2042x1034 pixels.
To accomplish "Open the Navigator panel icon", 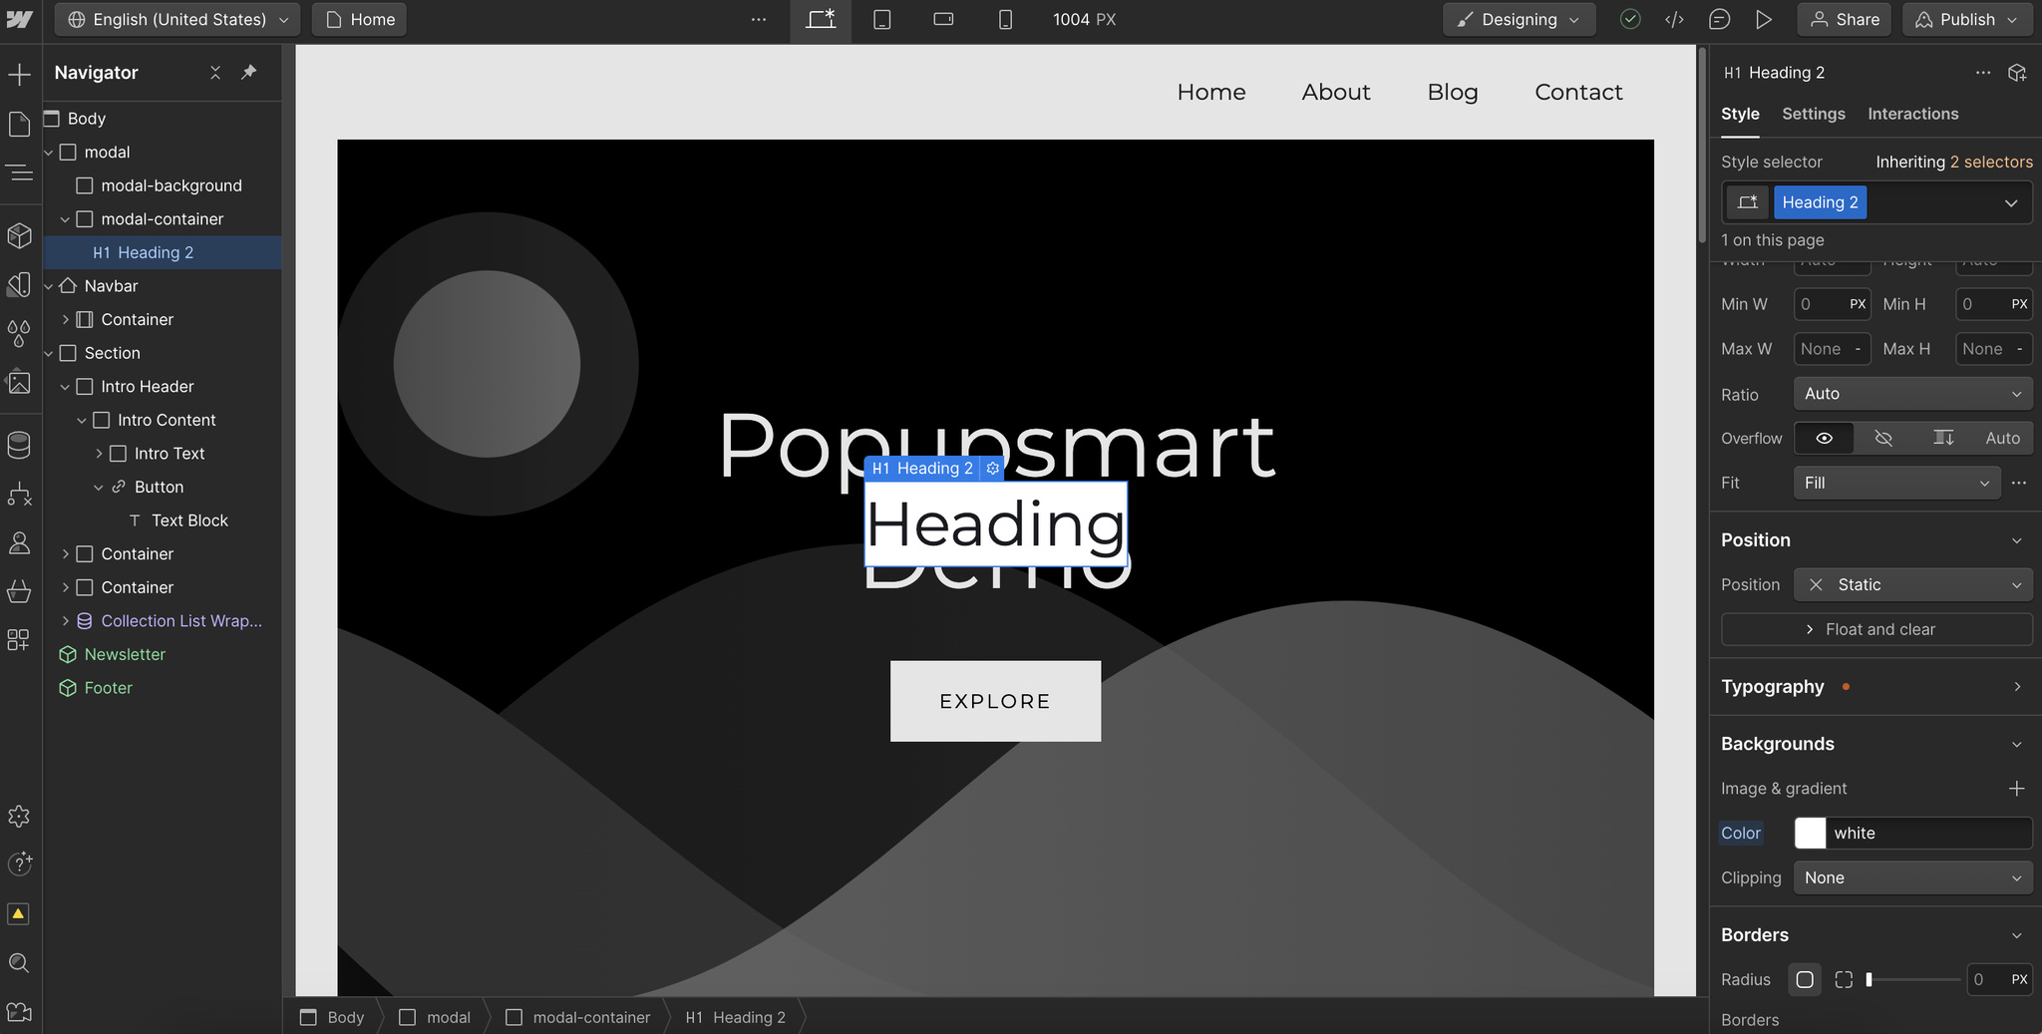I will coord(19,173).
